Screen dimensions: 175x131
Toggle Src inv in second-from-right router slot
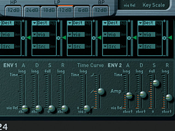(123, 46)
